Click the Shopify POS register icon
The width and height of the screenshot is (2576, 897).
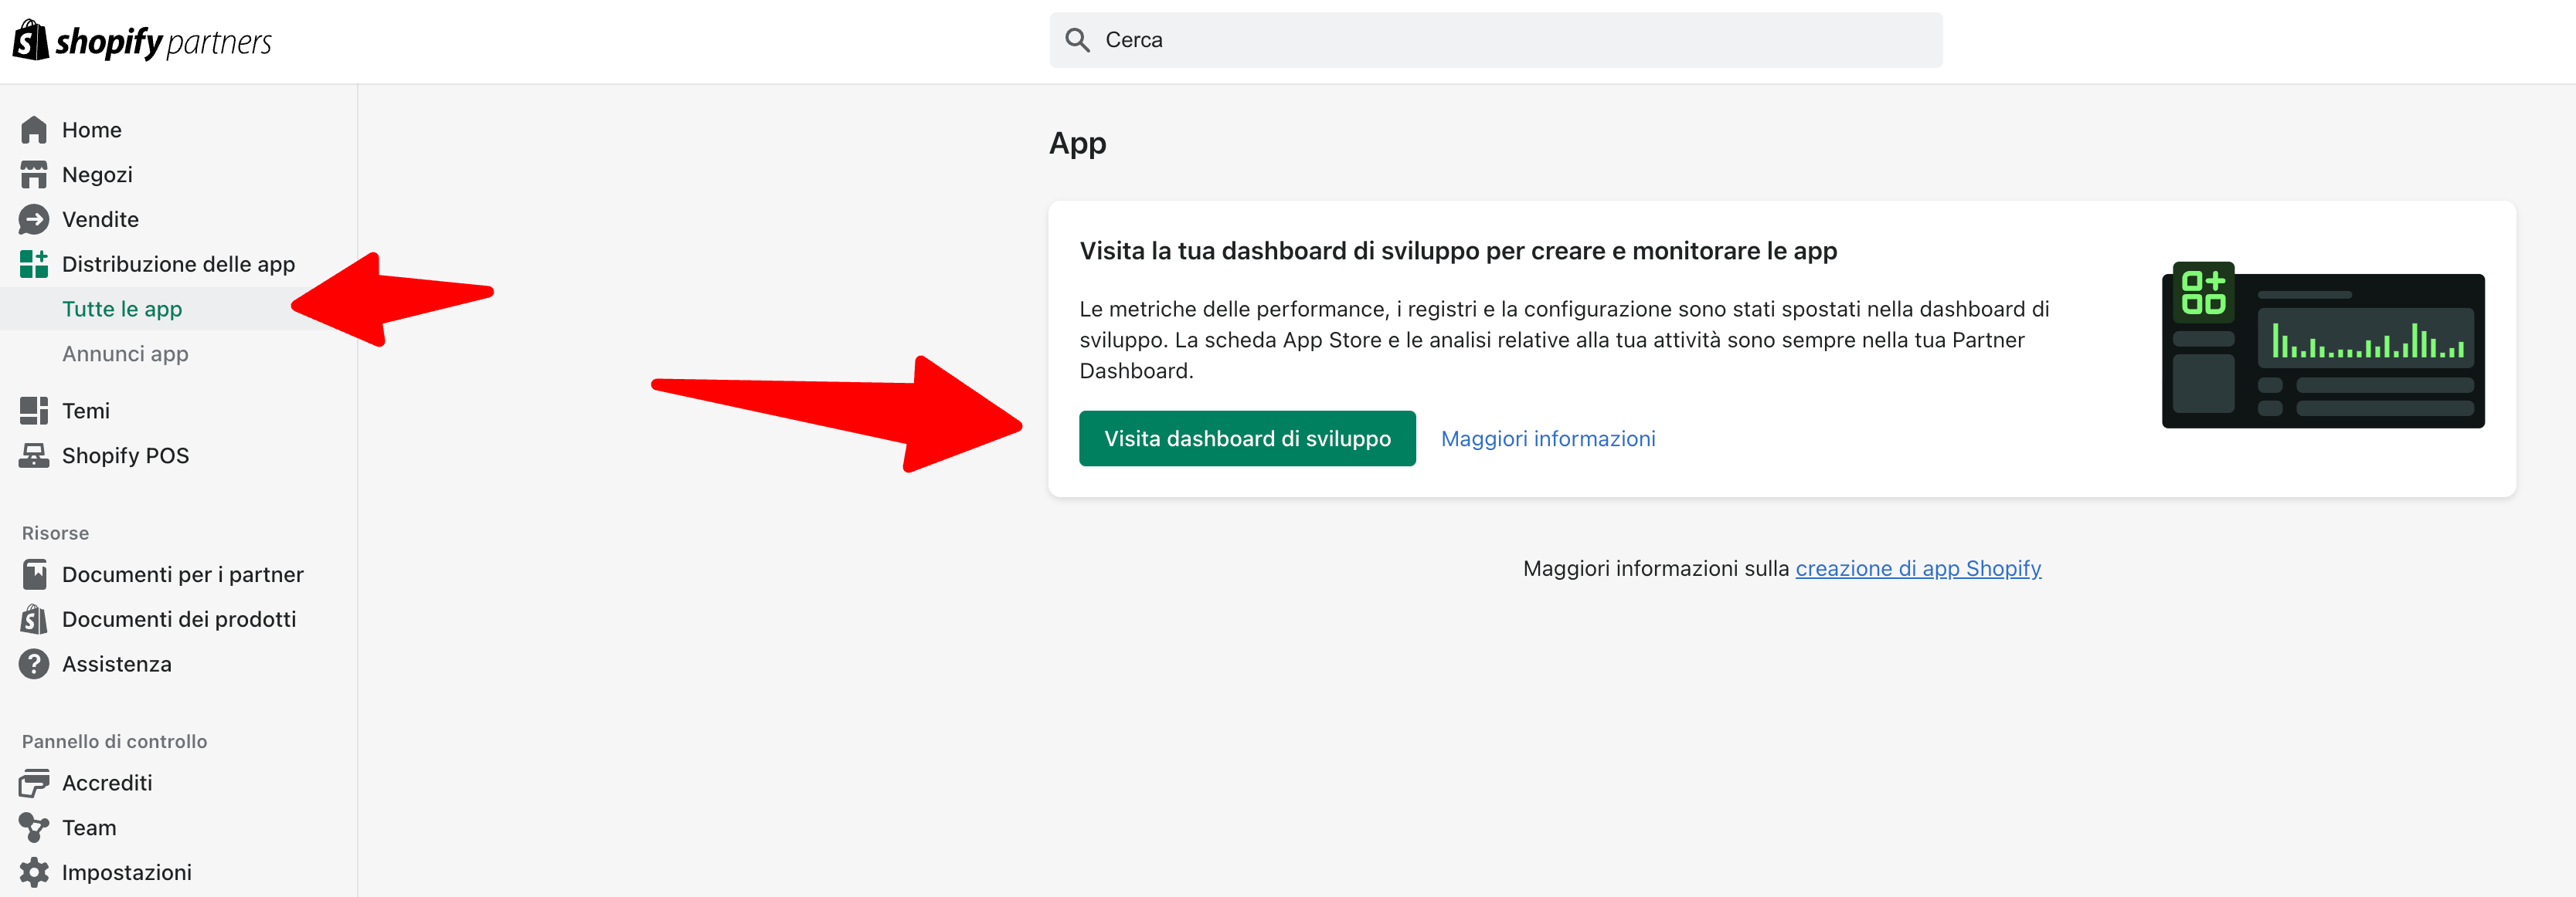click(34, 455)
